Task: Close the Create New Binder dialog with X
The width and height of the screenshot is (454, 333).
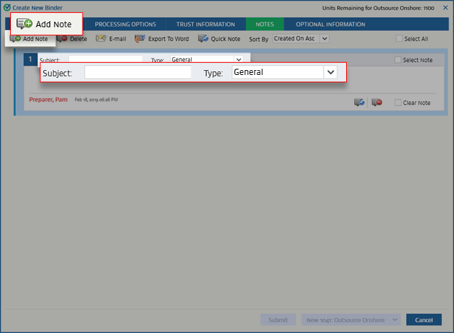Action: (446, 7)
